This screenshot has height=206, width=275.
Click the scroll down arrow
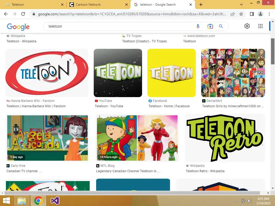[273, 188]
